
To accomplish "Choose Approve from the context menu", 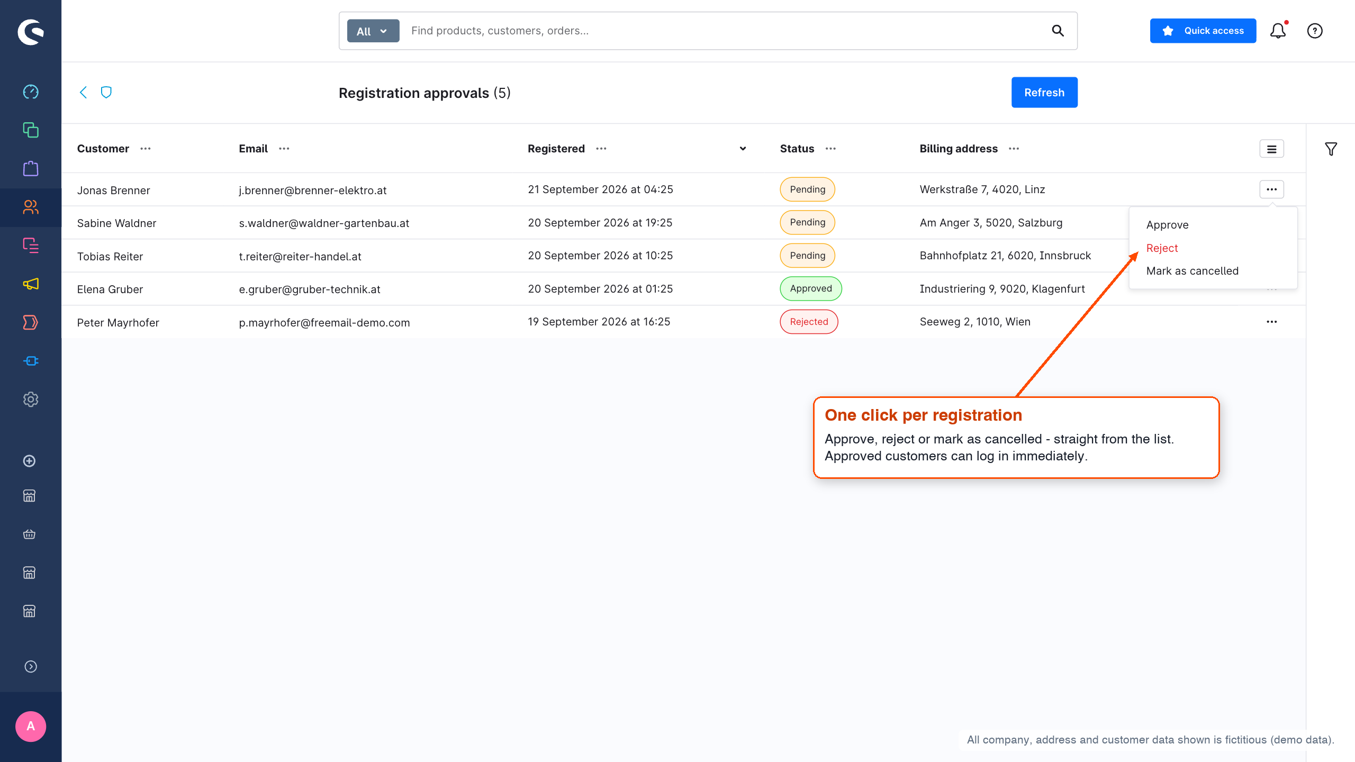I will [x=1167, y=225].
